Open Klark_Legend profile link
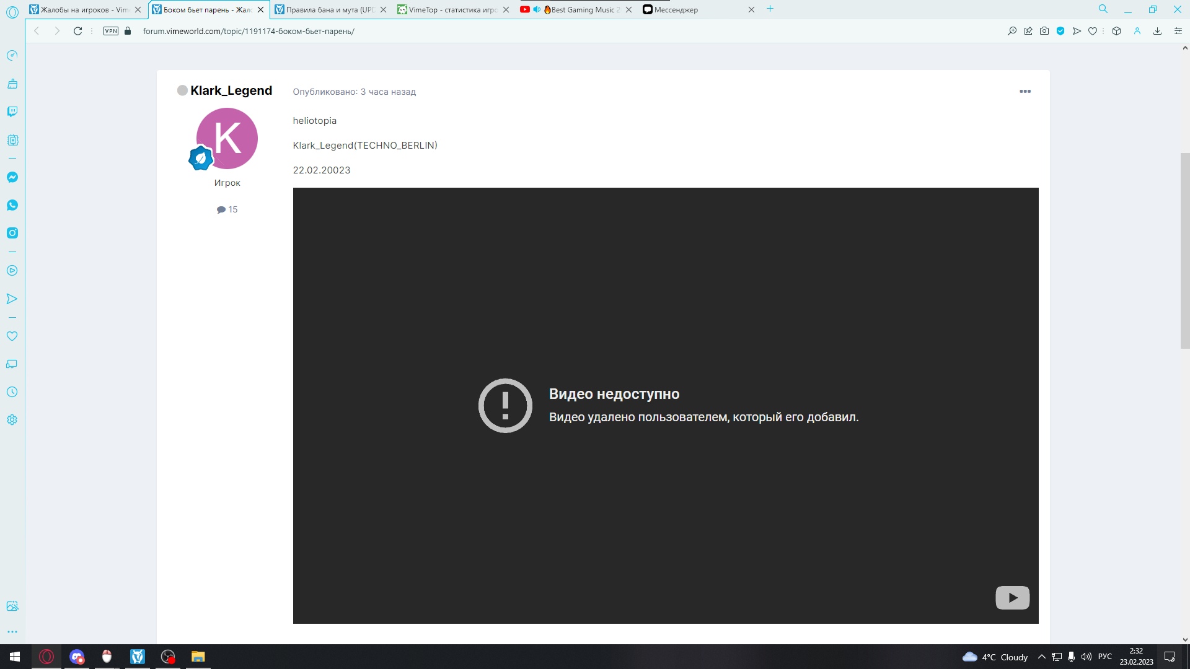The width and height of the screenshot is (1190, 669). click(x=231, y=90)
